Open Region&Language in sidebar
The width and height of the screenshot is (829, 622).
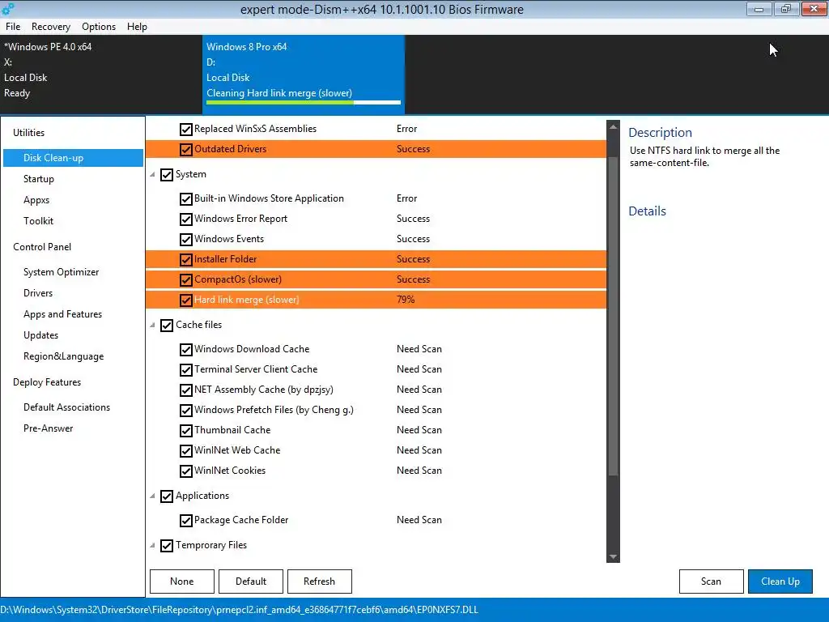[x=63, y=356]
